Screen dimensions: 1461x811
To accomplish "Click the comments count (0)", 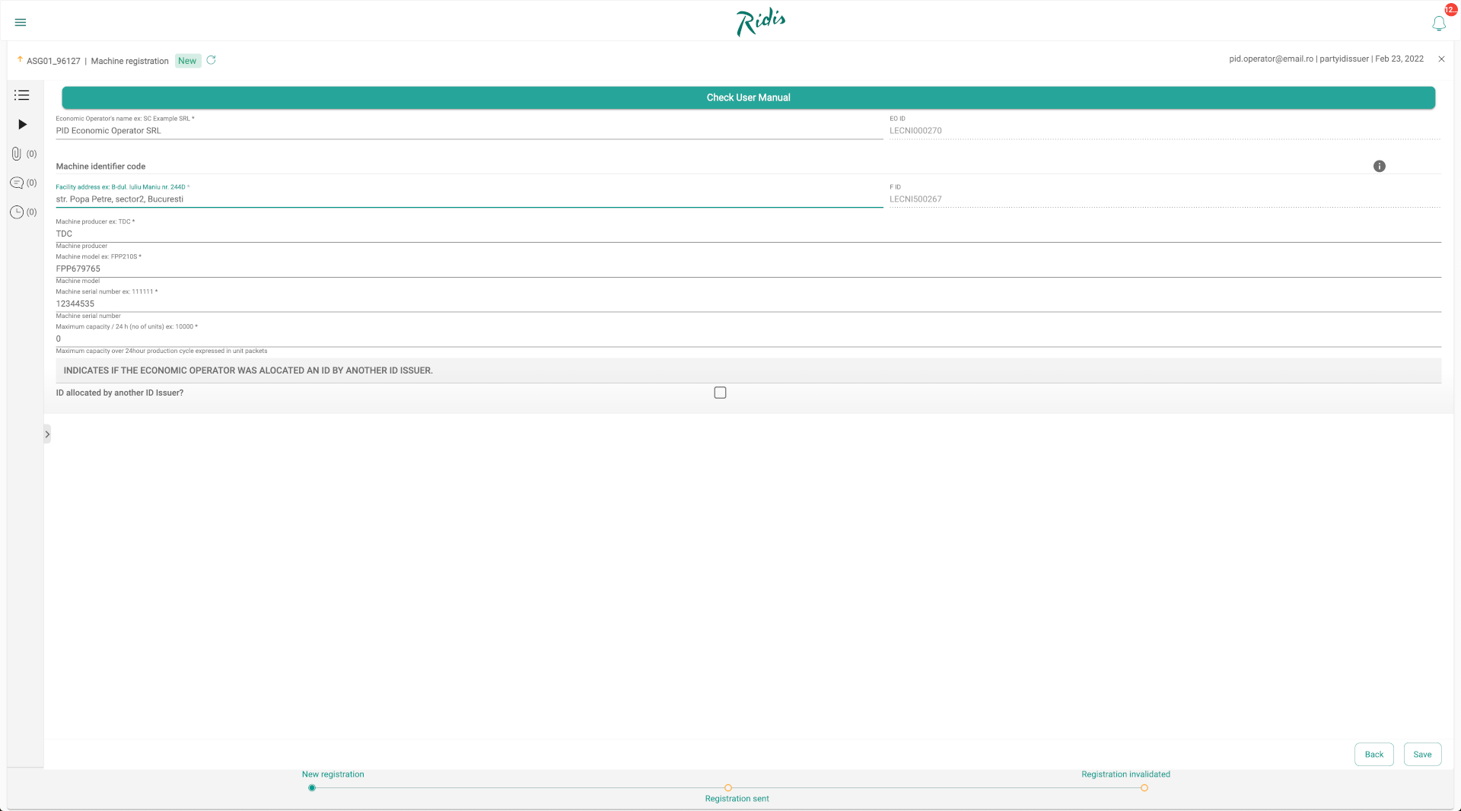I will [x=31, y=183].
